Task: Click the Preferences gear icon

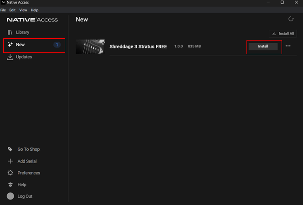Action: click(x=10, y=173)
